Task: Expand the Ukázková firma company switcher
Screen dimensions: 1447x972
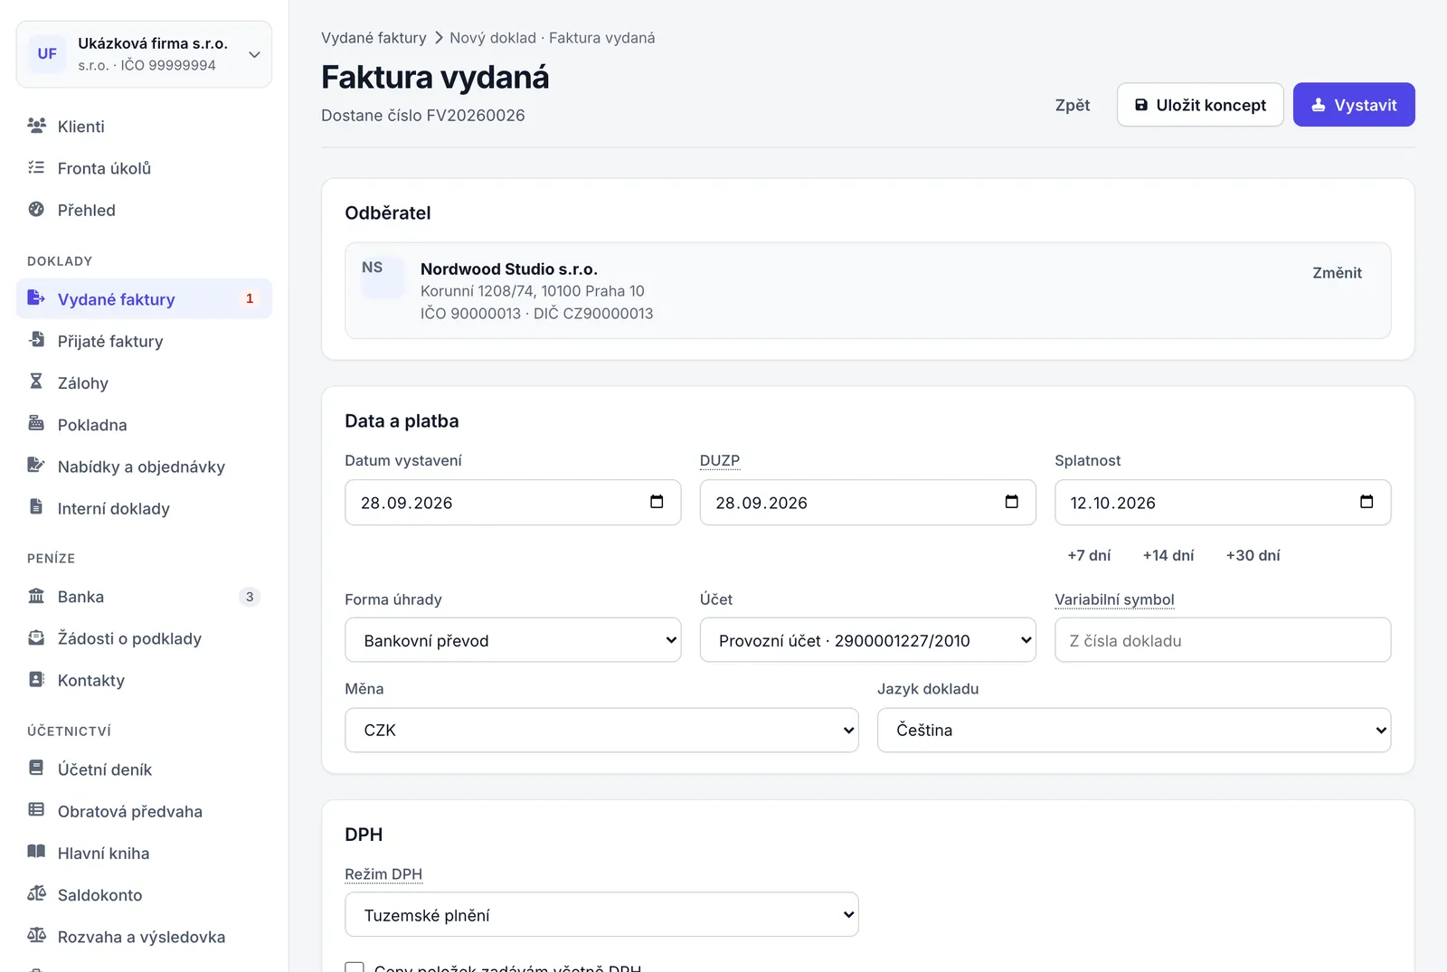Action: 144,54
